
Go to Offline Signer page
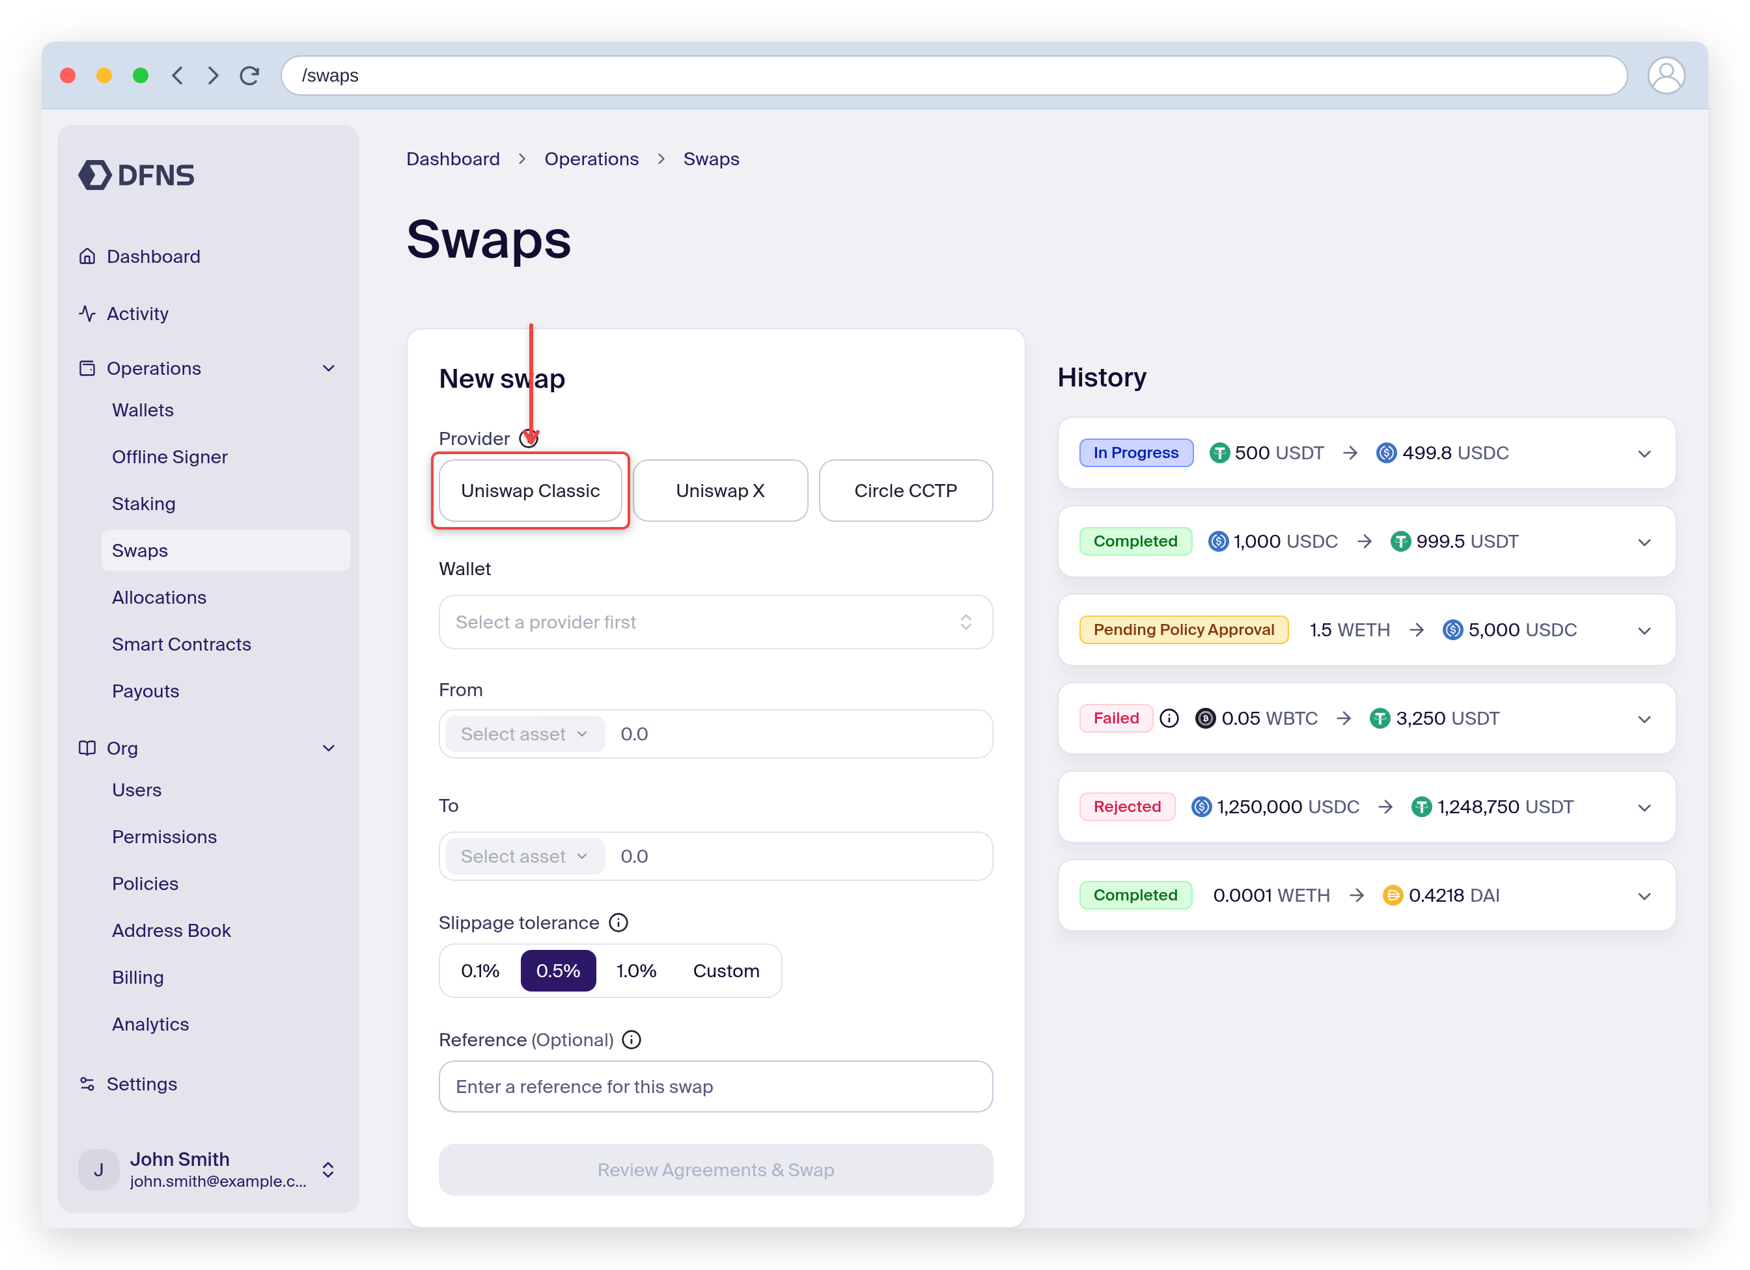coord(170,457)
